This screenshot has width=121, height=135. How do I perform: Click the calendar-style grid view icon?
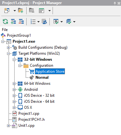(41, 10)
